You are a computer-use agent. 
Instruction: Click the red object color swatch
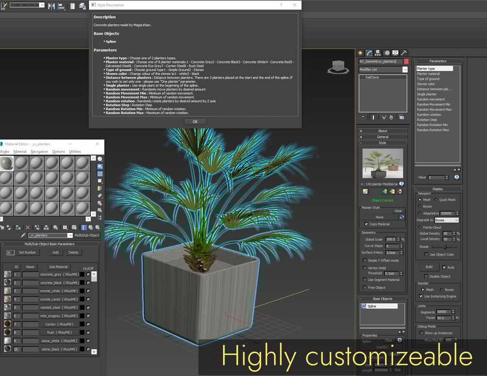point(406,62)
